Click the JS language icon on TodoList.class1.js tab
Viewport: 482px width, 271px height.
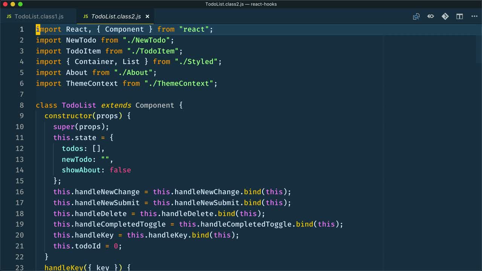8,16
